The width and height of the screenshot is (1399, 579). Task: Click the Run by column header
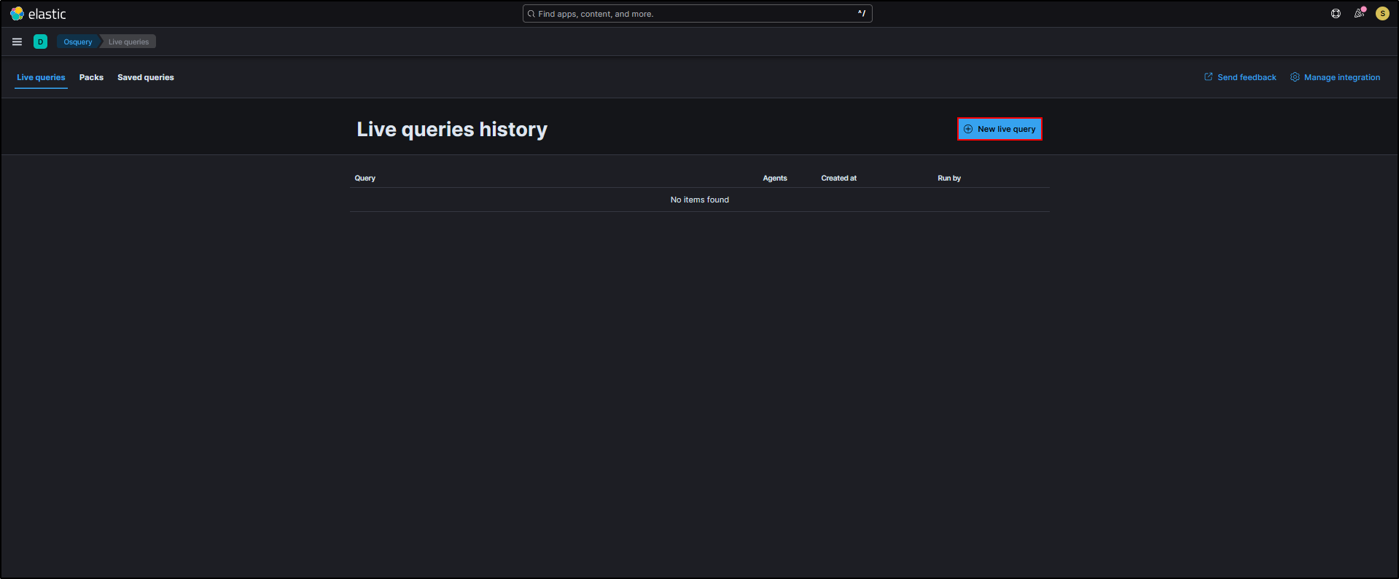point(948,178)
